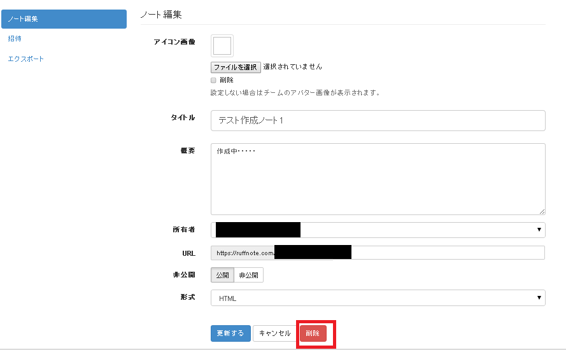Viewport: 566px width, 350px height.
Task: Select the 公開 visibility option
Action: (222, 276)
